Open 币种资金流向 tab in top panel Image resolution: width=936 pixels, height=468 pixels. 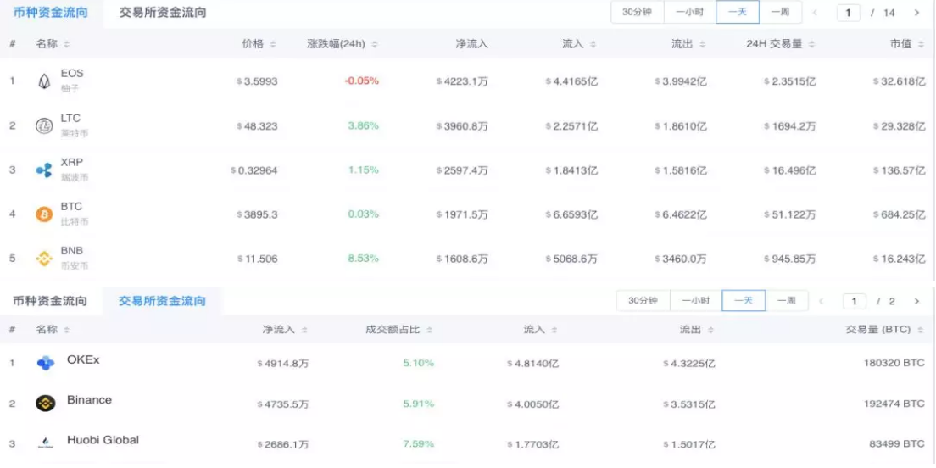pos(51,13)
